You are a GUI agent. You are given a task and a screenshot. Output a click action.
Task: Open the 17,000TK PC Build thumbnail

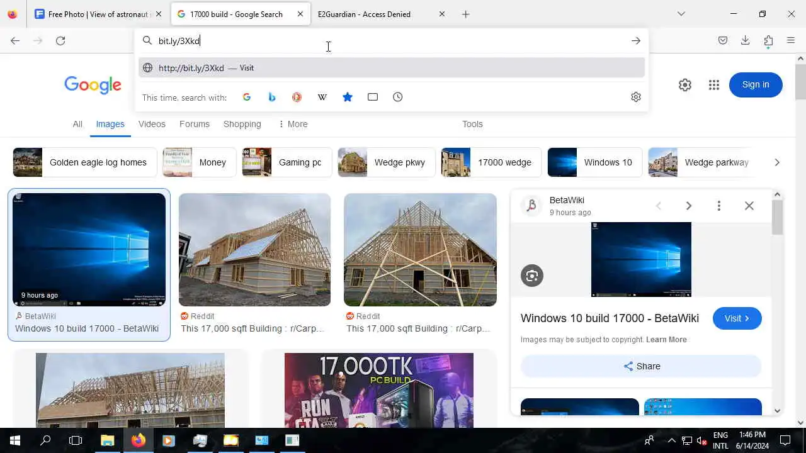tap(379, 390)
